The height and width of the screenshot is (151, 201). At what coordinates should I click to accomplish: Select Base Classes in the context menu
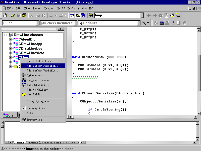43,85
